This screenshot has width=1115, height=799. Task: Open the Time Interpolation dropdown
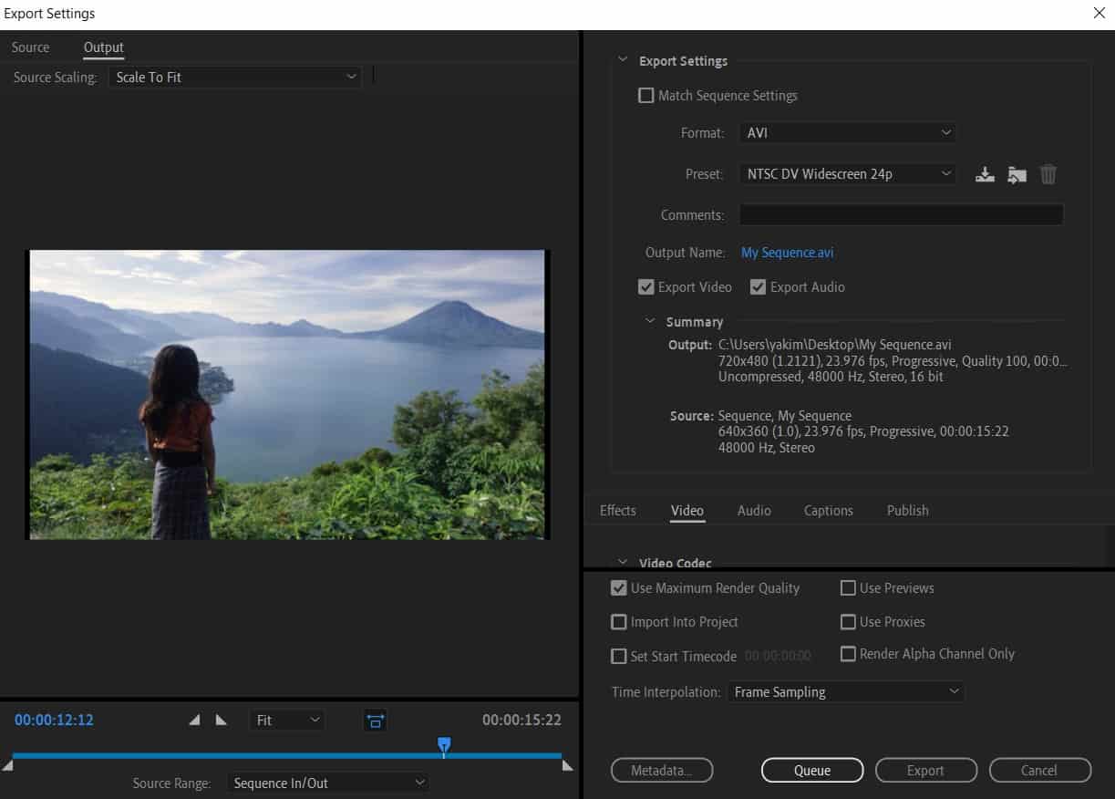pyautogui.click(x=845, y=691)
